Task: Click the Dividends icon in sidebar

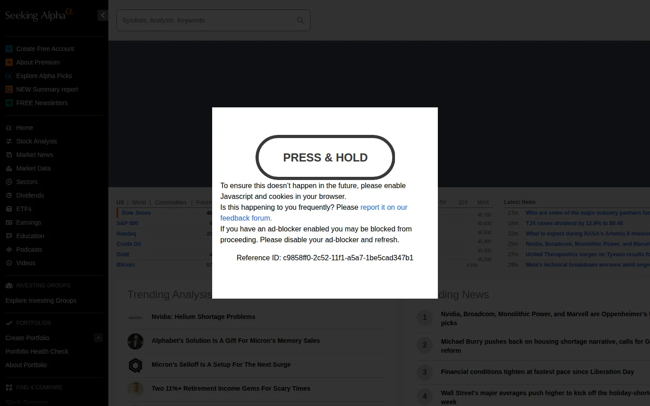Action: coord(9,195)
